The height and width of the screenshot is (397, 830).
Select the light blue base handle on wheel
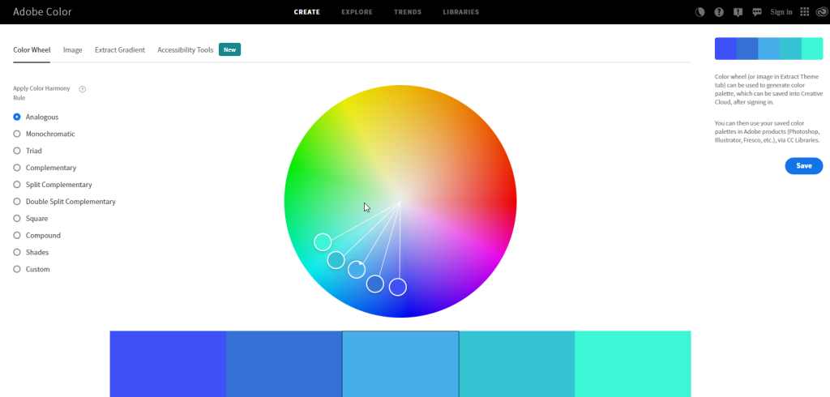pyautogui.click(x=357, y=270)
